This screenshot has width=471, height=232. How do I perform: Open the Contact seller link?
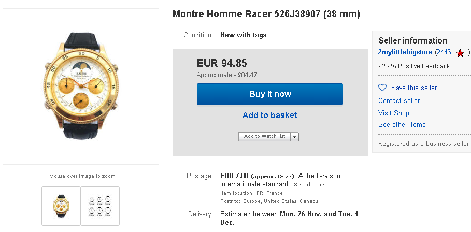(399, 100)
